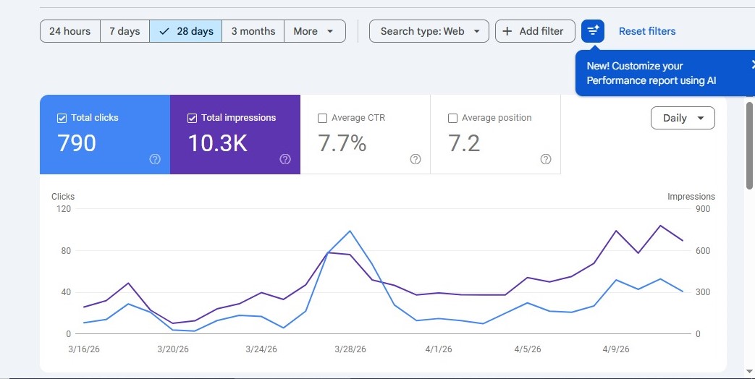Select the 7 days date range
The height and width of the screenshot is (379, 755).
point(125,31)
